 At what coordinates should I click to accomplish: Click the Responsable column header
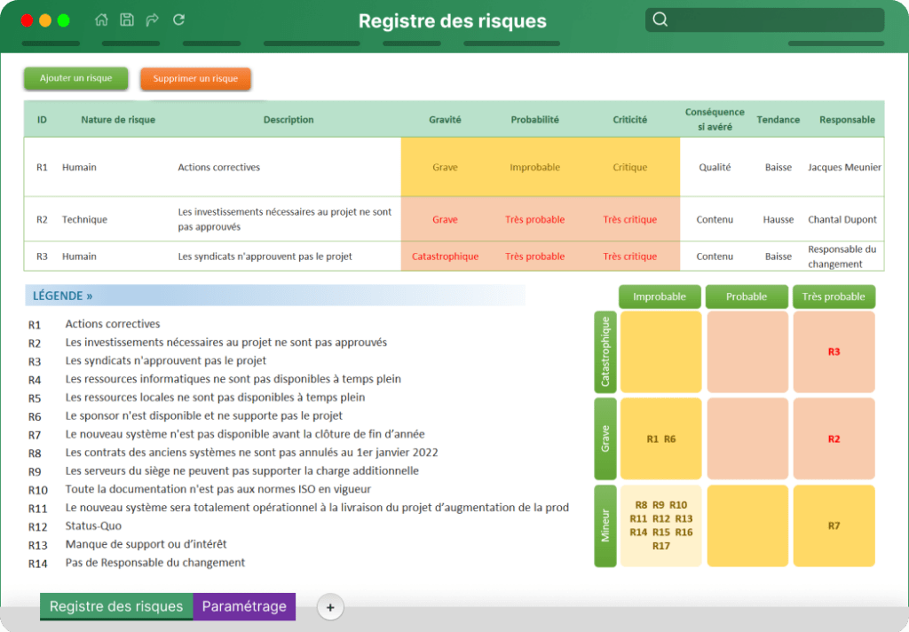pos(847,120)
